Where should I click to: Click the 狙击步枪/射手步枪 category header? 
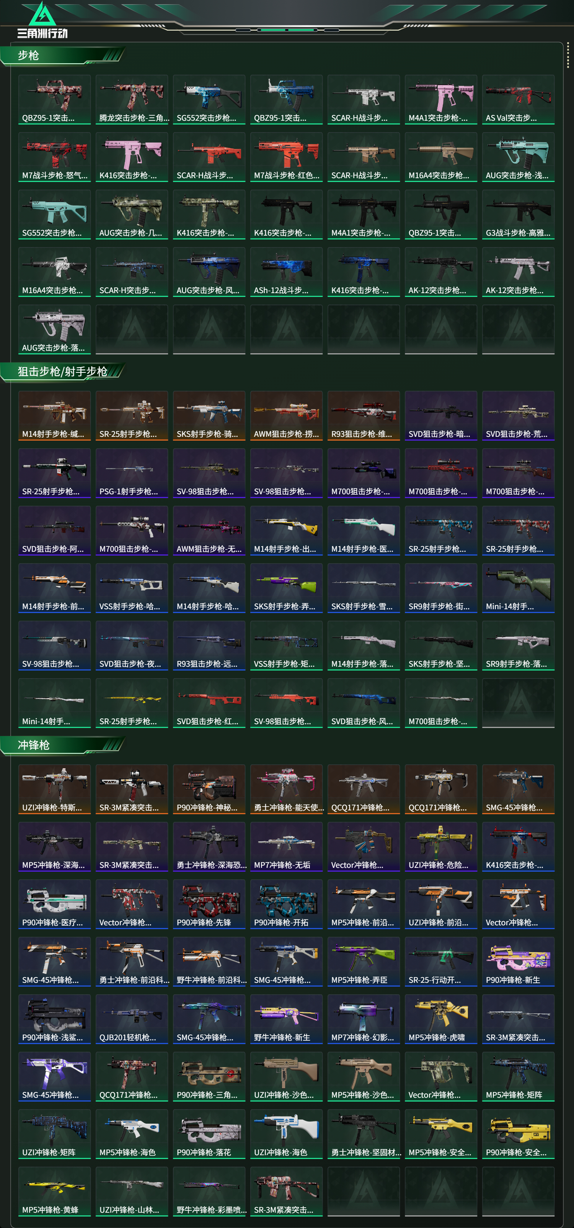coord(62,371)
